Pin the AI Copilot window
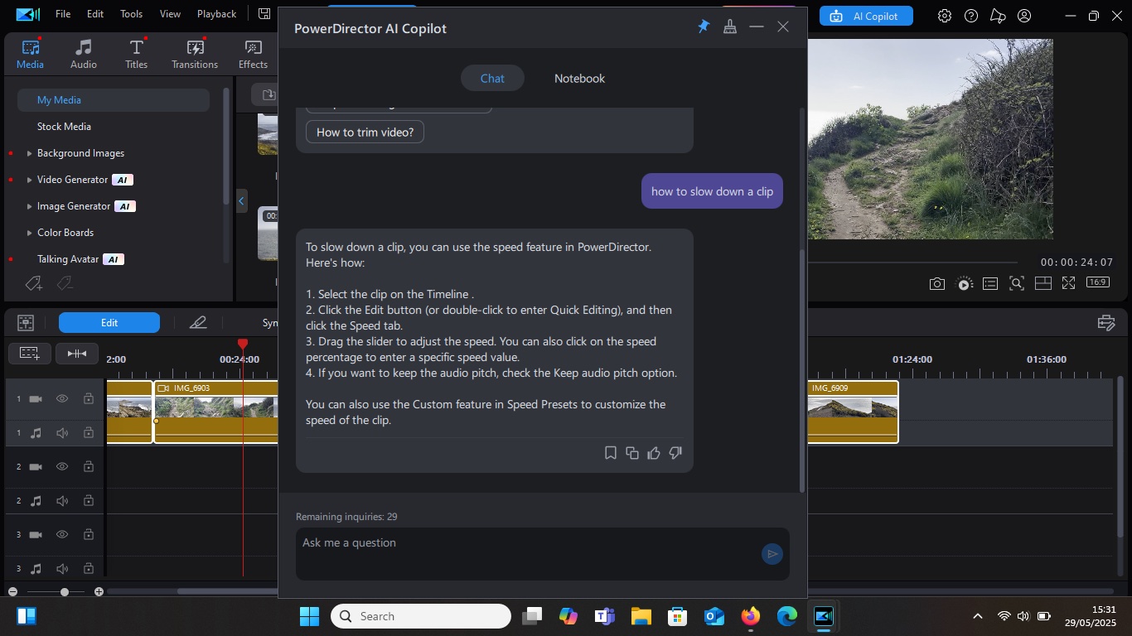The image size is (1132, 636). tap(704, 26)
